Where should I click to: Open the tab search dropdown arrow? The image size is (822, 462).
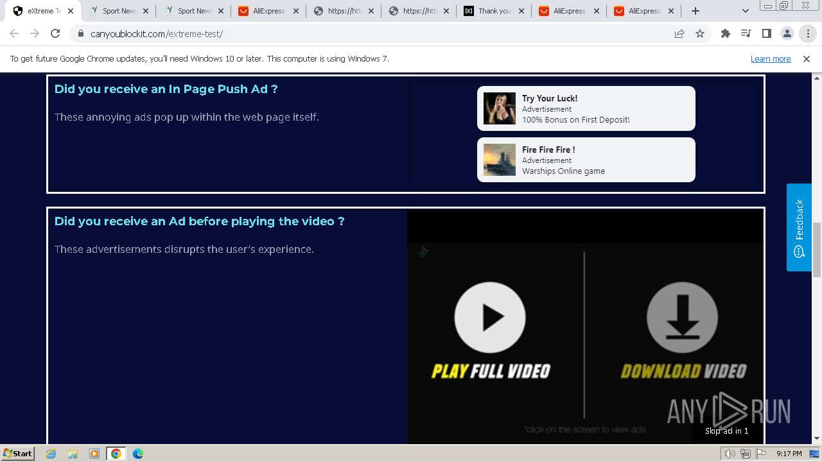pyautogui.click(x=745, y=11)
